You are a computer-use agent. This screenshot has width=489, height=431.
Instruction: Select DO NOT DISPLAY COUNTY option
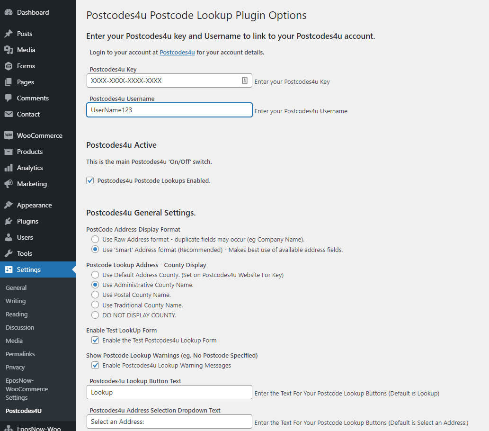(x=95, y=315)
